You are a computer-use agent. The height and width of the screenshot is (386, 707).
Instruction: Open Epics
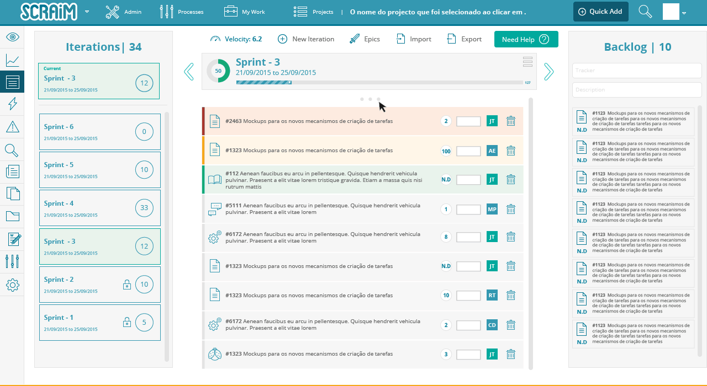tap(365, 39)
